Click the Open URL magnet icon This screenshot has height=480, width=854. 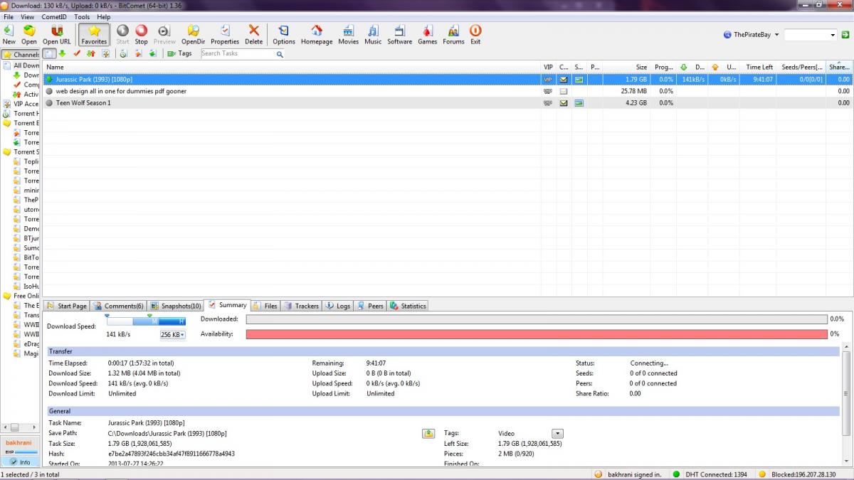(x=57, y=34)
